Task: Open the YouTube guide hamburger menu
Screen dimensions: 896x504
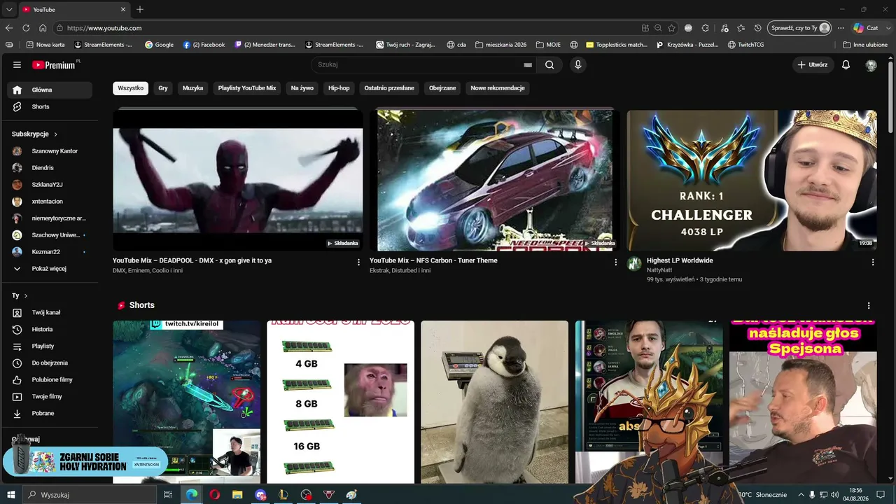Action: (x=17, y=64)
